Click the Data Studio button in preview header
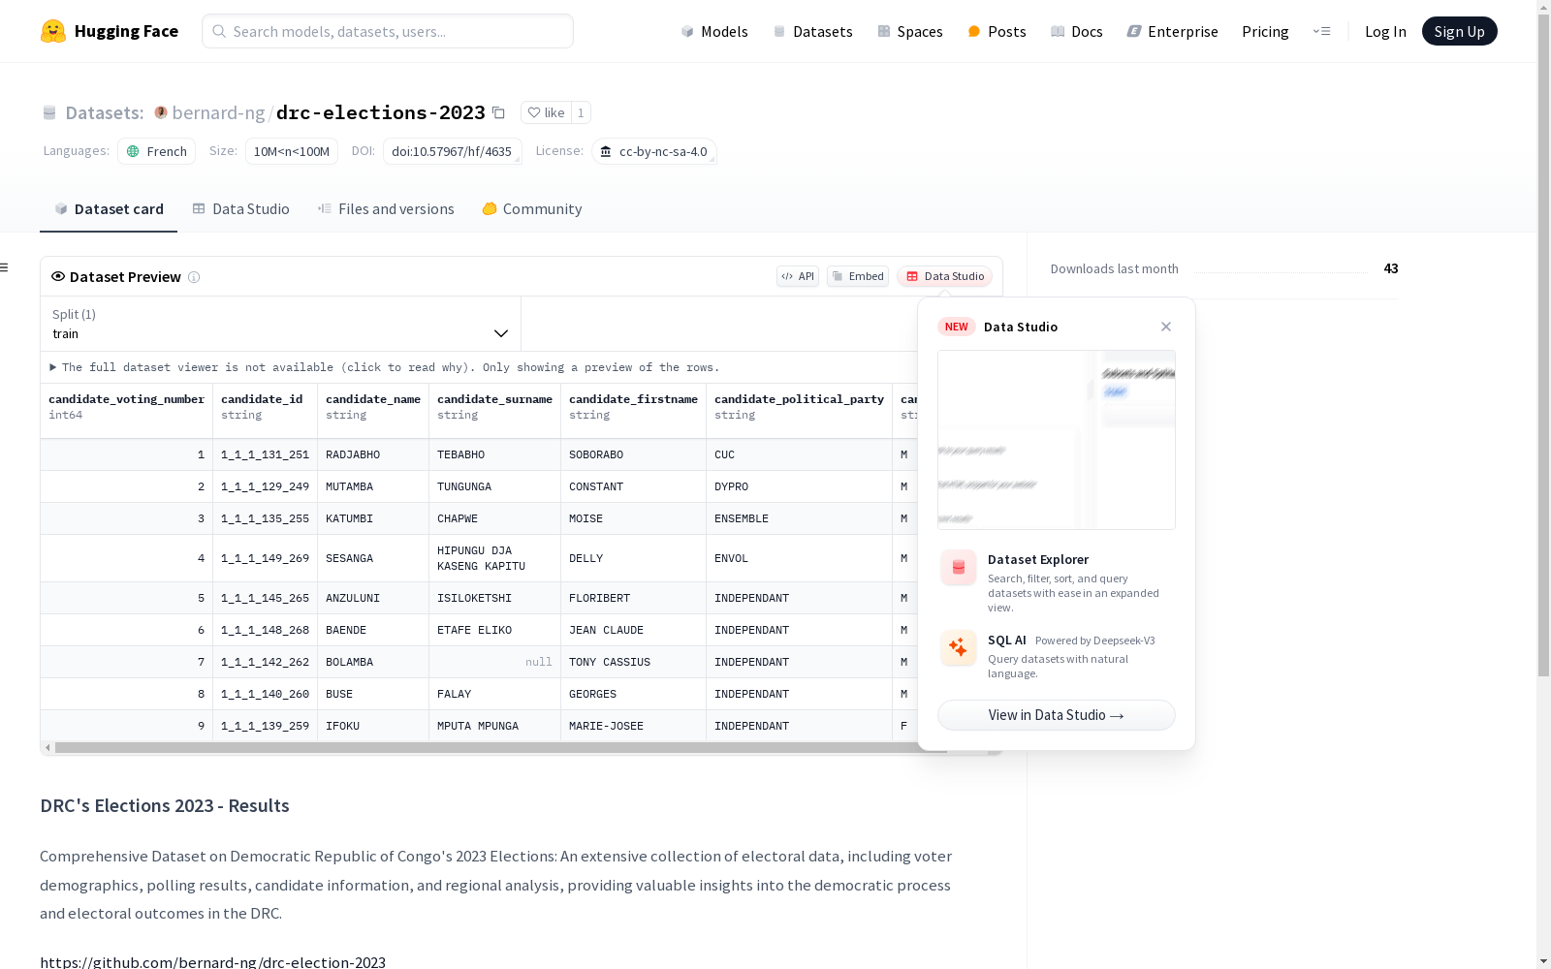 tap(945, 276)
